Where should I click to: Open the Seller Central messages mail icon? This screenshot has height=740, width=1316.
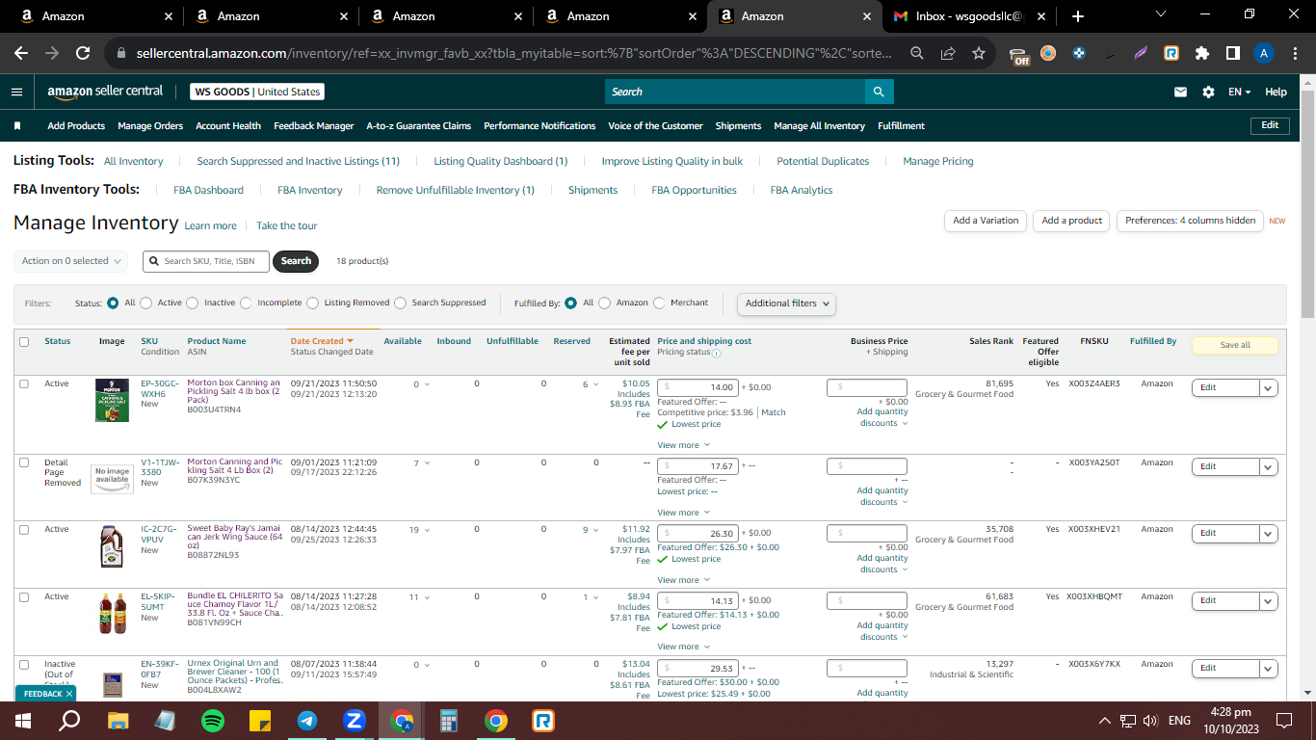(1180, 92)
